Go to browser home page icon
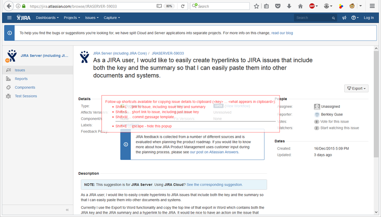This screenshot has height=217, width=381. coord(300,6)
